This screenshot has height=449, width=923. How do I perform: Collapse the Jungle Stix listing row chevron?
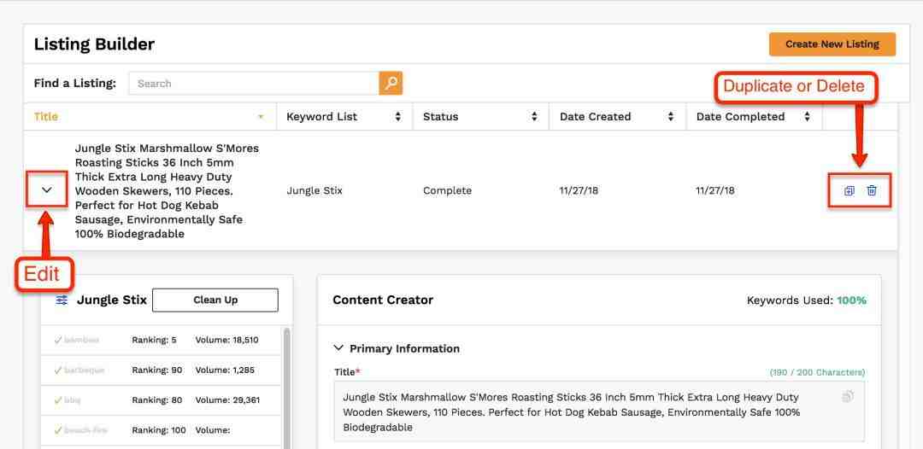coord(47,190)
